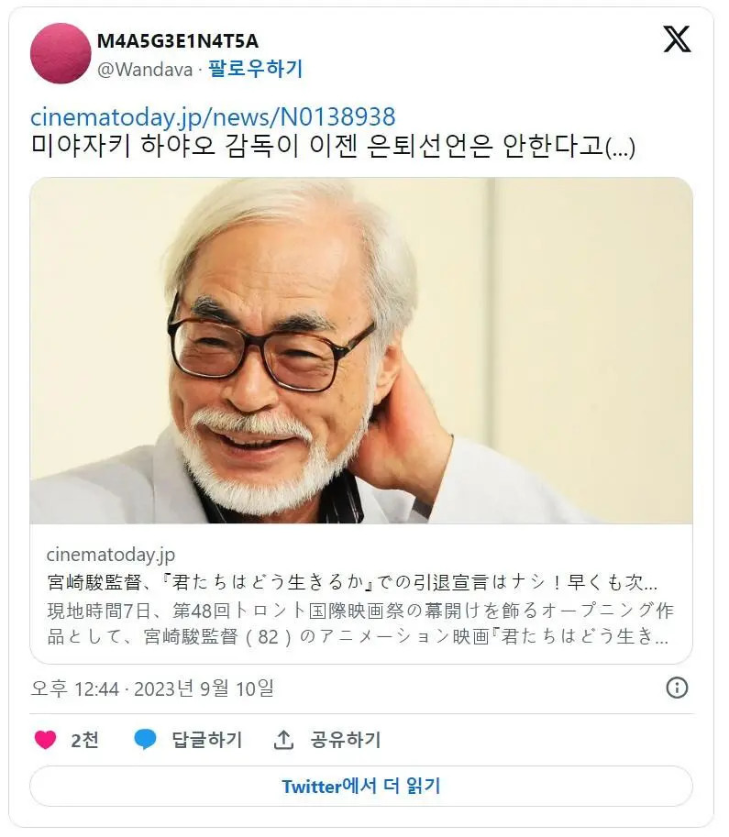
Task: Click the Korean tweet text about Miyazaki
Action: (333, 146)
